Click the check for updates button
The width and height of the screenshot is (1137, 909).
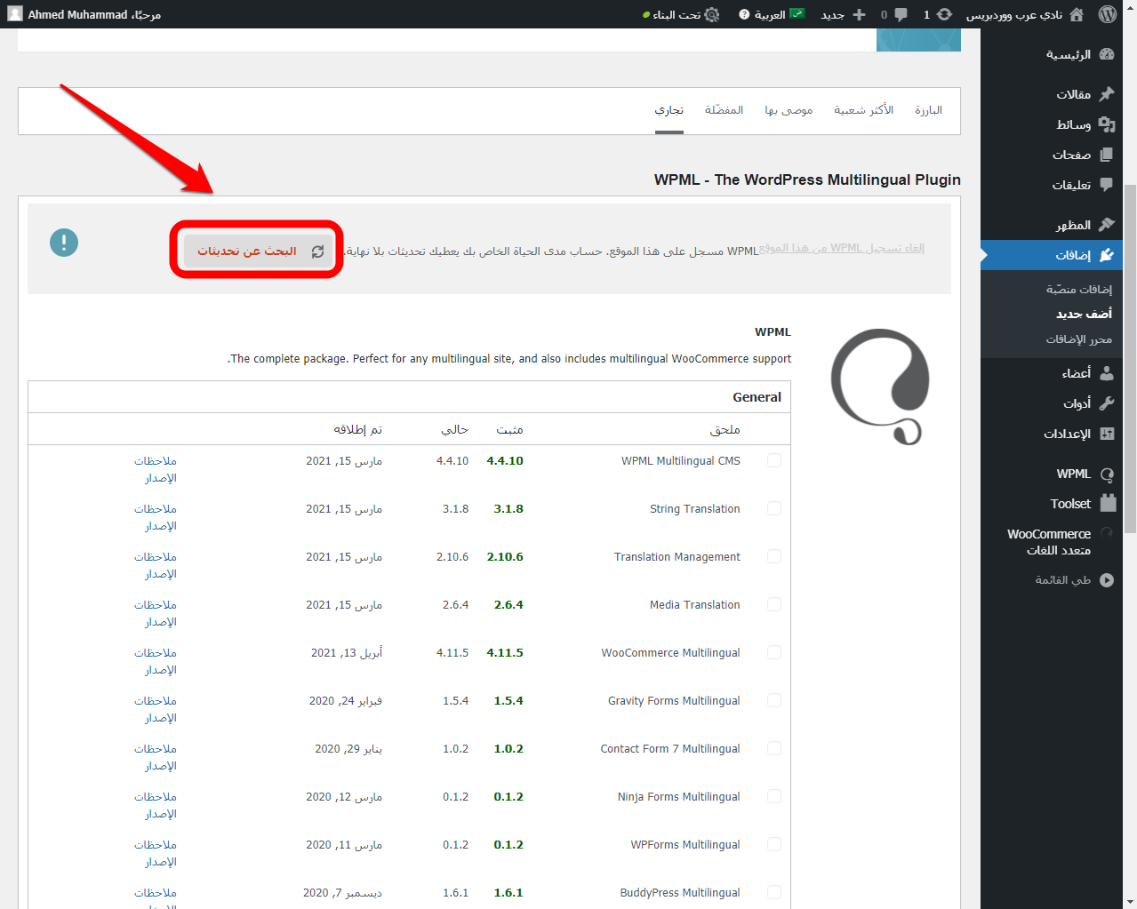click(x=258, y=251)
